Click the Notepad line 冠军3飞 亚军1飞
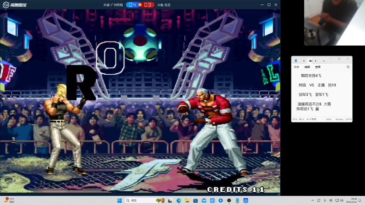The height and width of the screenshot is (205, 365). [313, 95]
